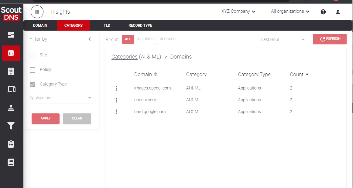Viewport: 353px width, 188px height.
Task: Switch to the TLD tab
Action: [107, 25]
